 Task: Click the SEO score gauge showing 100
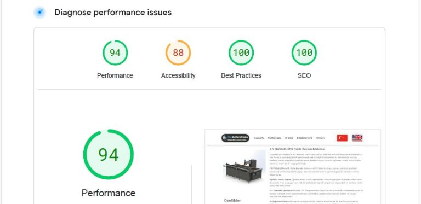point(304,53)
